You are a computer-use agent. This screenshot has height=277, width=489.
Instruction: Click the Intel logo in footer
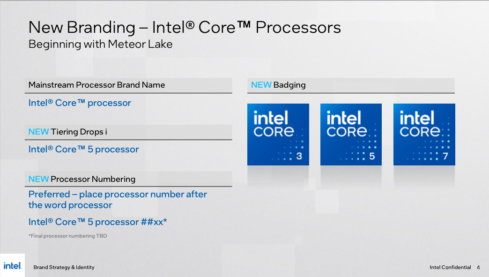tap(12, 266)
